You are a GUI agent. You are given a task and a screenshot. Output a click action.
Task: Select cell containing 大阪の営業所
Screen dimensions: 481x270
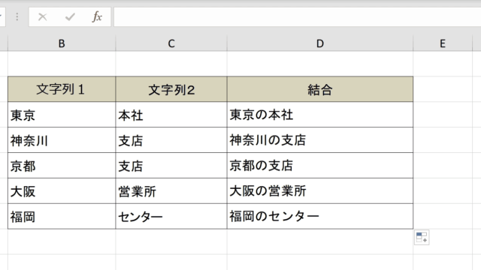(x=320, y=191)
